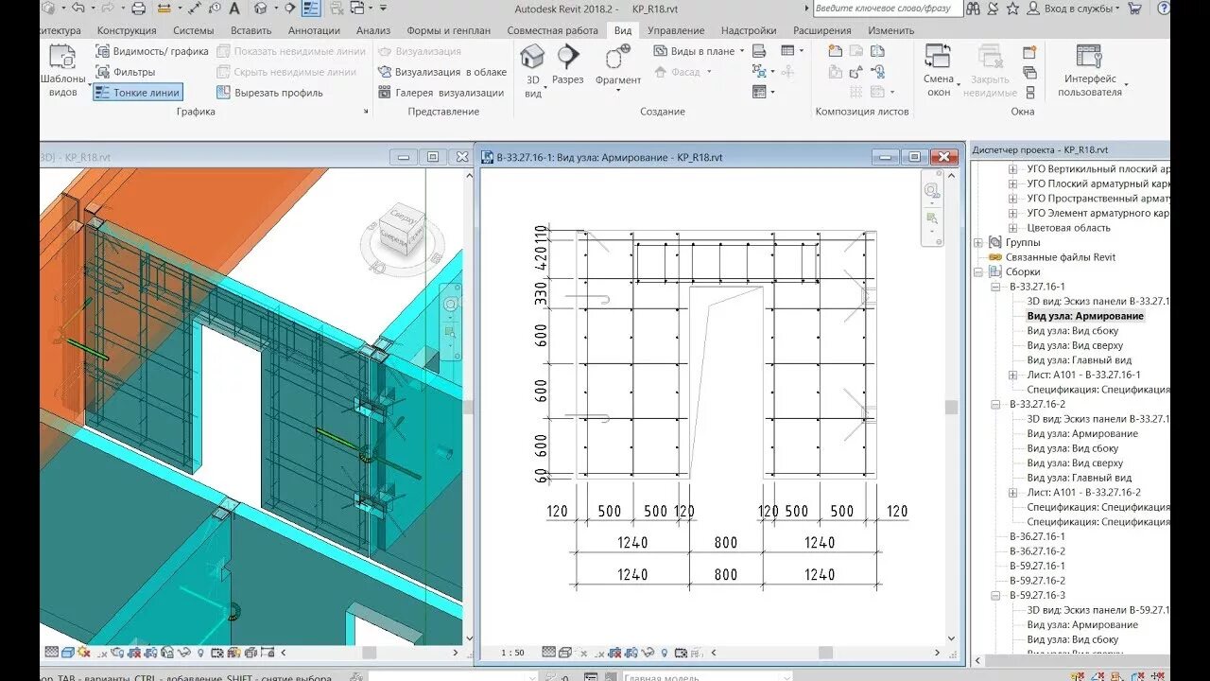Expand the Графика panel dialog launcher arrow

pos(366,112)
